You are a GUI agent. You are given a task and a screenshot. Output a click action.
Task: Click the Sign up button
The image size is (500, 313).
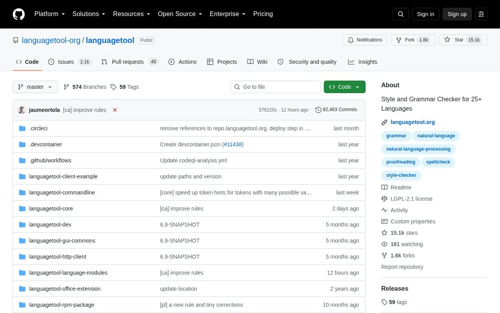click(x=457, y=14)
